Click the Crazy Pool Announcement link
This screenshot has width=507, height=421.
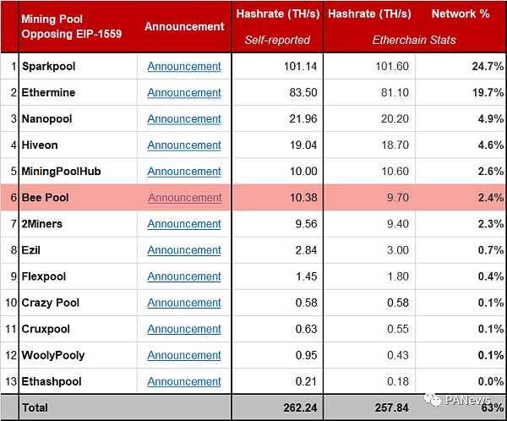184,303
